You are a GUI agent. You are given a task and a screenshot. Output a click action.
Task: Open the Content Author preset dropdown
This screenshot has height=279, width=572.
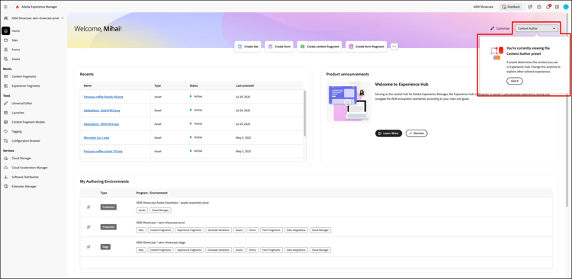pyautogui.click(x=536, y=28)
